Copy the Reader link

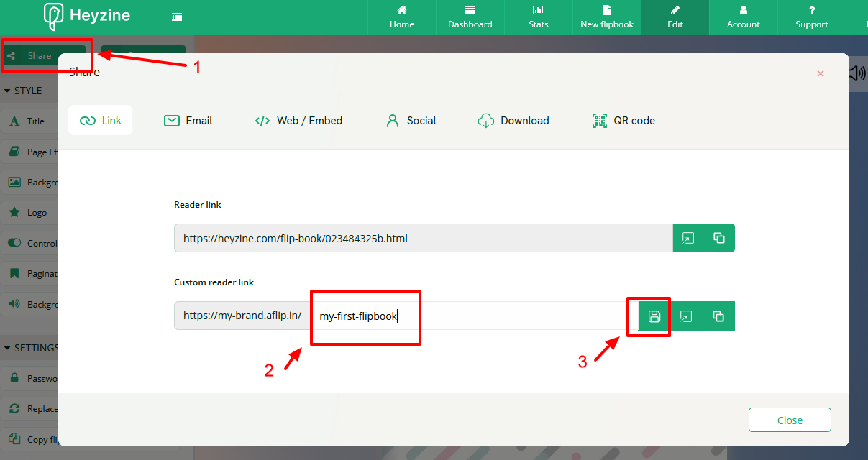point(718,238)
